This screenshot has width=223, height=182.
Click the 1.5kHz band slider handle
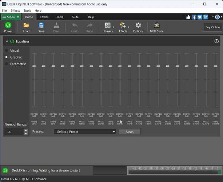149,66
